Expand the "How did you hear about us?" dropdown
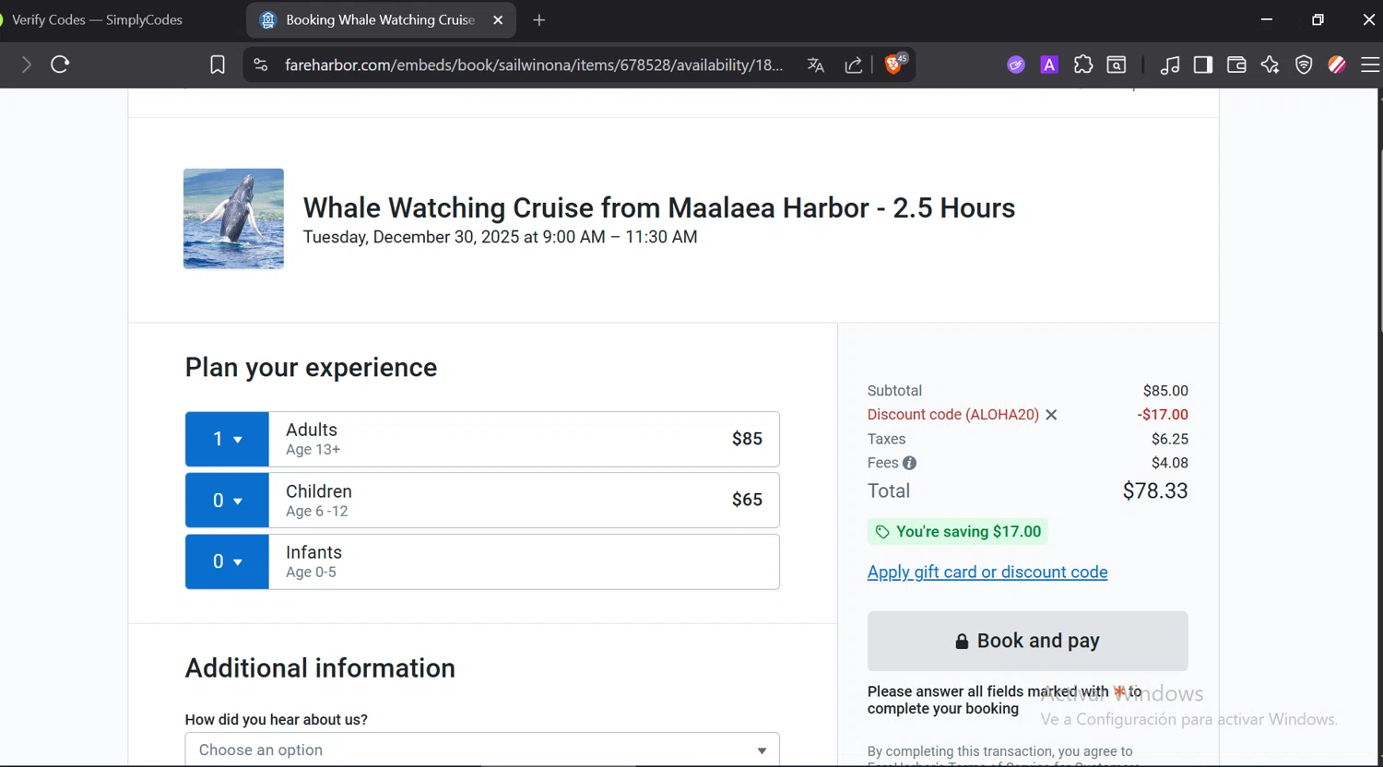 [x=482, y=749]
